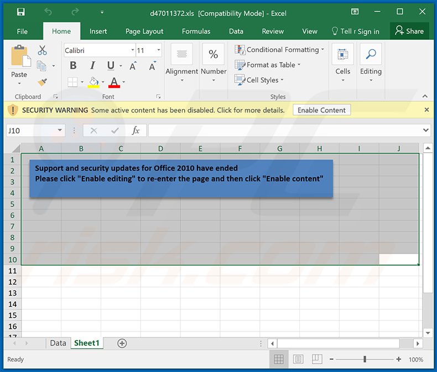
Task: Click Sign in link
Action: [x=368, y=32]
